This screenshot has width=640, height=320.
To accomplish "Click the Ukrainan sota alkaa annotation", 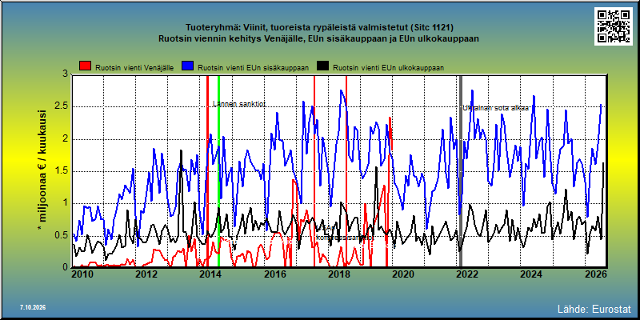I will click(495, 108).
